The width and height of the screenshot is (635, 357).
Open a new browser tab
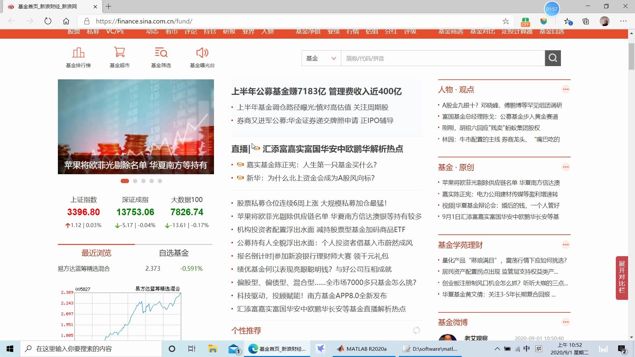[108, 6]
